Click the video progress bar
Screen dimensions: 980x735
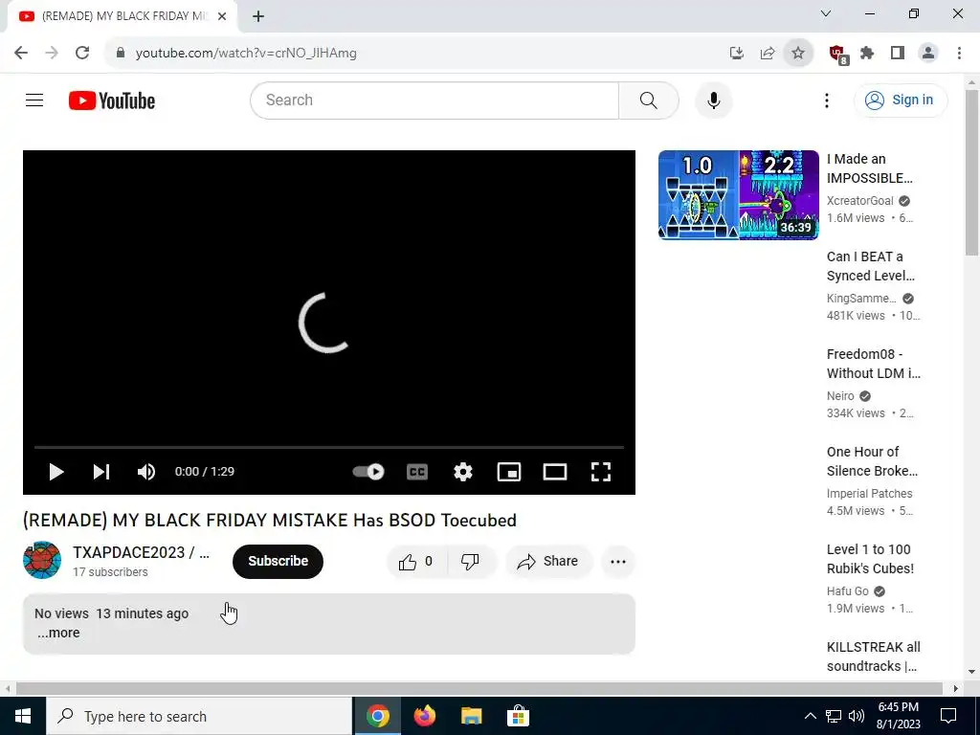coord(329,448)
